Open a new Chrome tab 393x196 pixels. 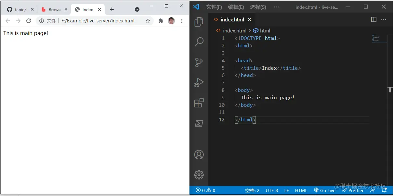point(112,9)
